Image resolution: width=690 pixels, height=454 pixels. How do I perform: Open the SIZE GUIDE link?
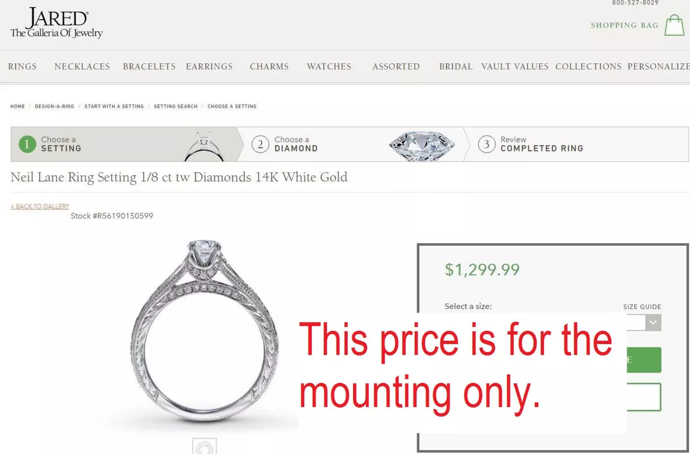tap(642, 307)
